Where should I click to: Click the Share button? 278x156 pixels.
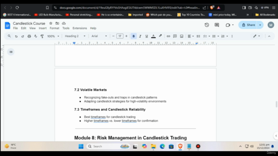(x=248, y=25)
